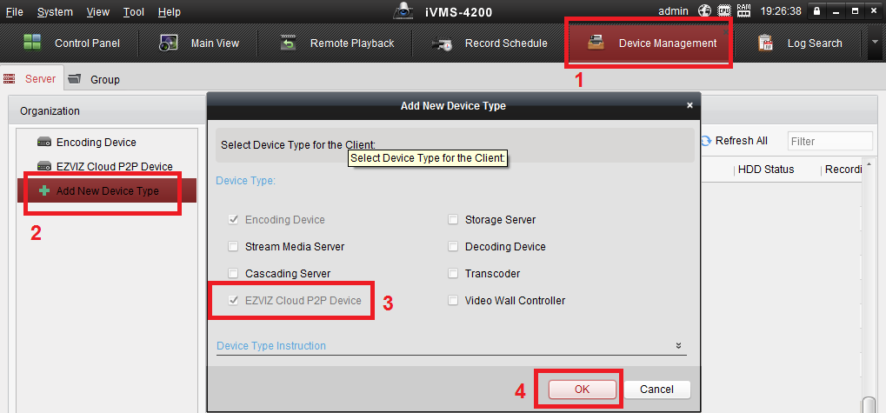The image size is (886, 413).
Task: Select Encoding Device in the organization tree
Action: point(96,143)
